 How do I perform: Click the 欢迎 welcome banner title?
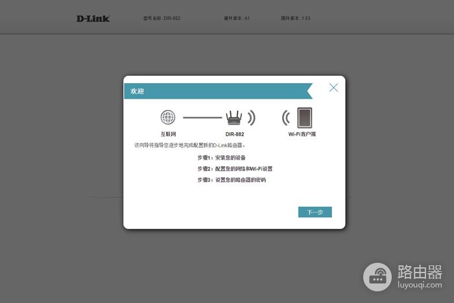[x=137, y=91]
